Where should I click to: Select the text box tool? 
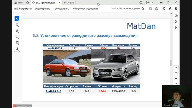(x=17, y=43)
